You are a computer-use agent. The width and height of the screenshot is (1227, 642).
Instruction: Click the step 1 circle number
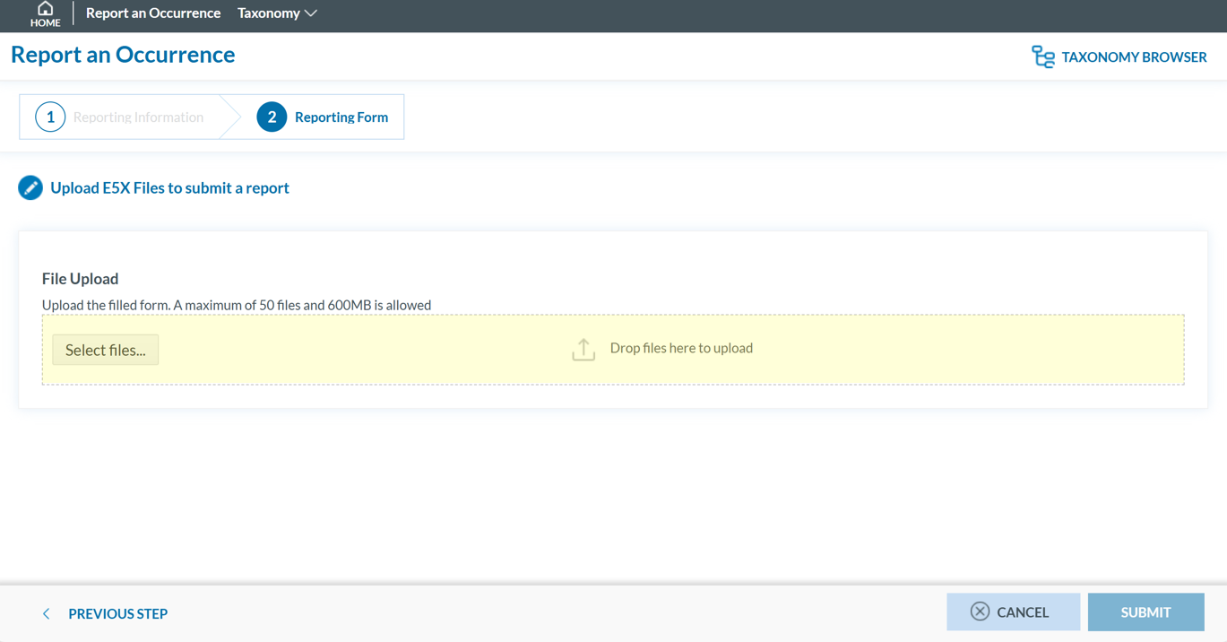50,117
